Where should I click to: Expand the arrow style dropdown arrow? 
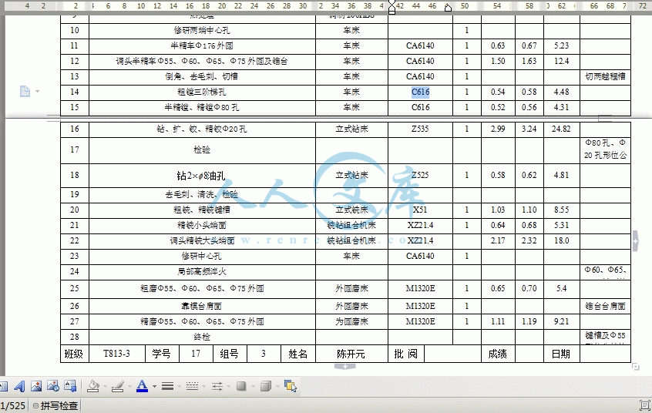(x=228, y=387)
